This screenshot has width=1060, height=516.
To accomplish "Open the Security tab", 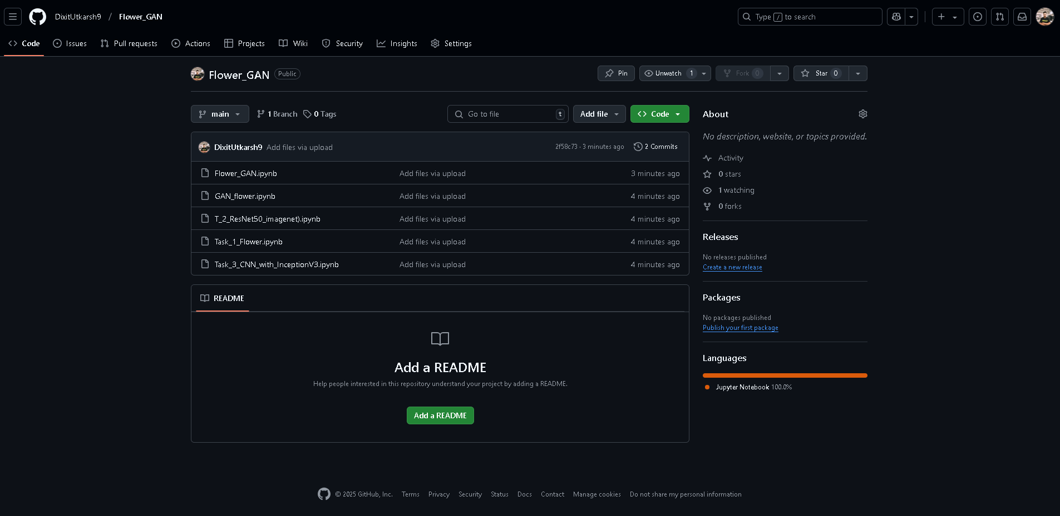I will click(342, 43).
